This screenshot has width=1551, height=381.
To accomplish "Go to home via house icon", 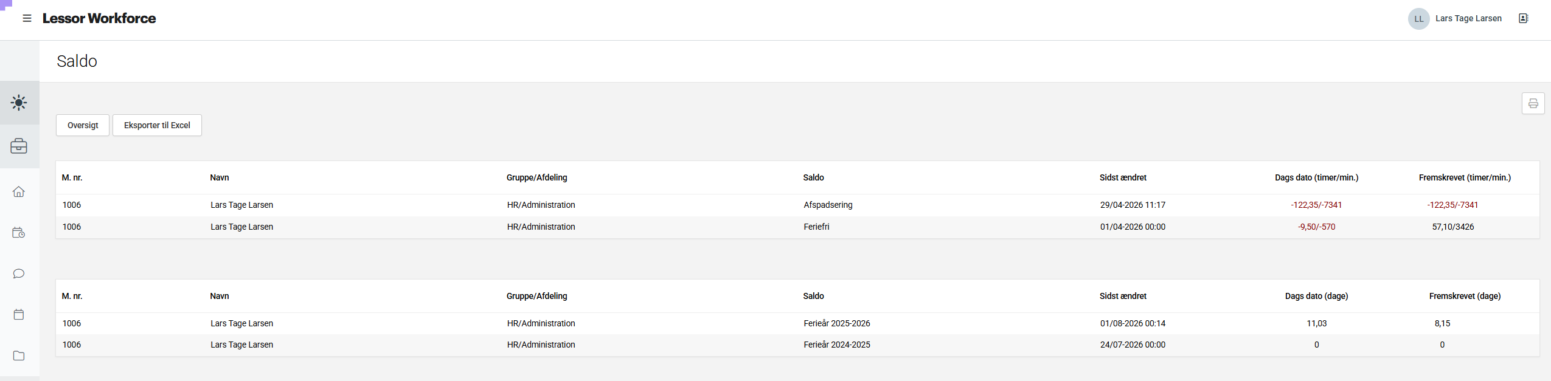I will tap(19, 191).
